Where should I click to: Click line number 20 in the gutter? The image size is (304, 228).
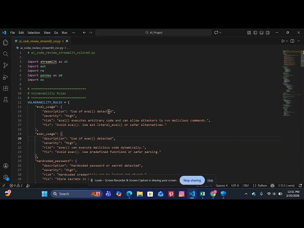pos(19,138)
